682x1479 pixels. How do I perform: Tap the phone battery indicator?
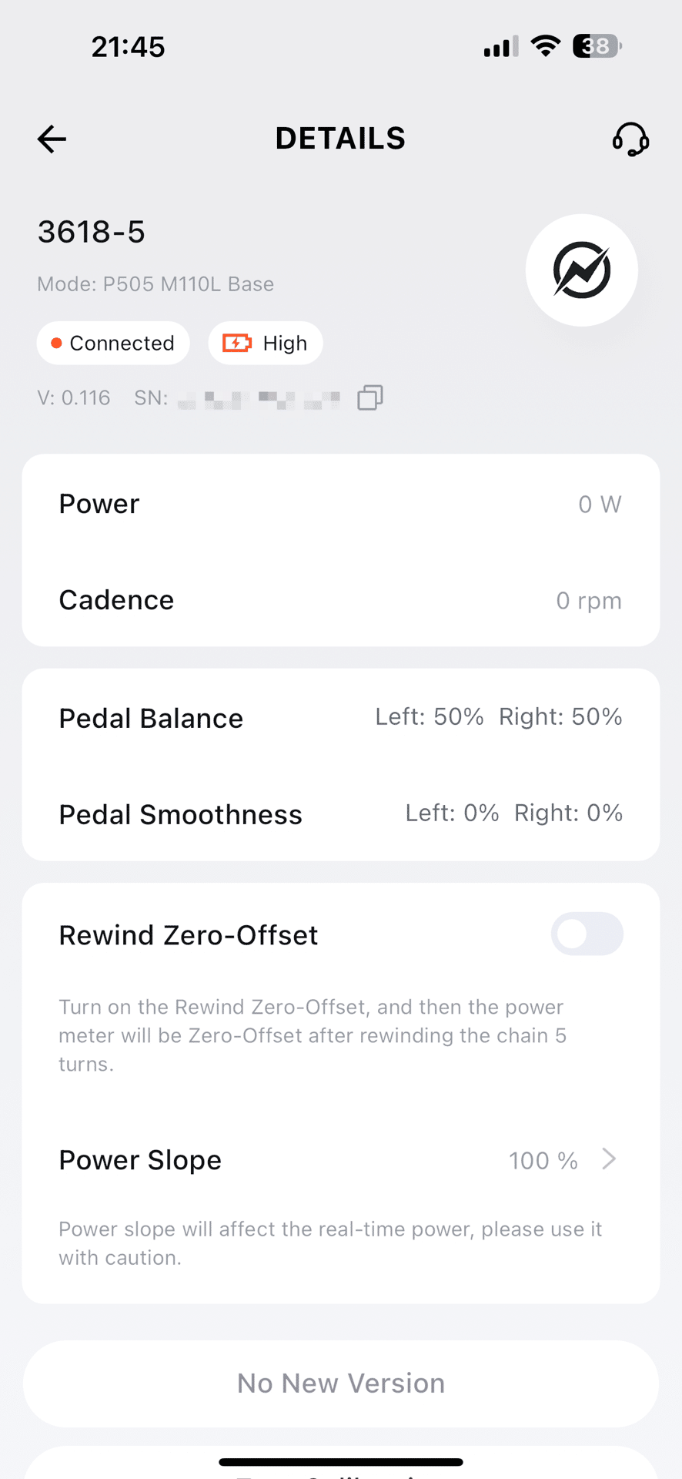[x=597, y=46]
